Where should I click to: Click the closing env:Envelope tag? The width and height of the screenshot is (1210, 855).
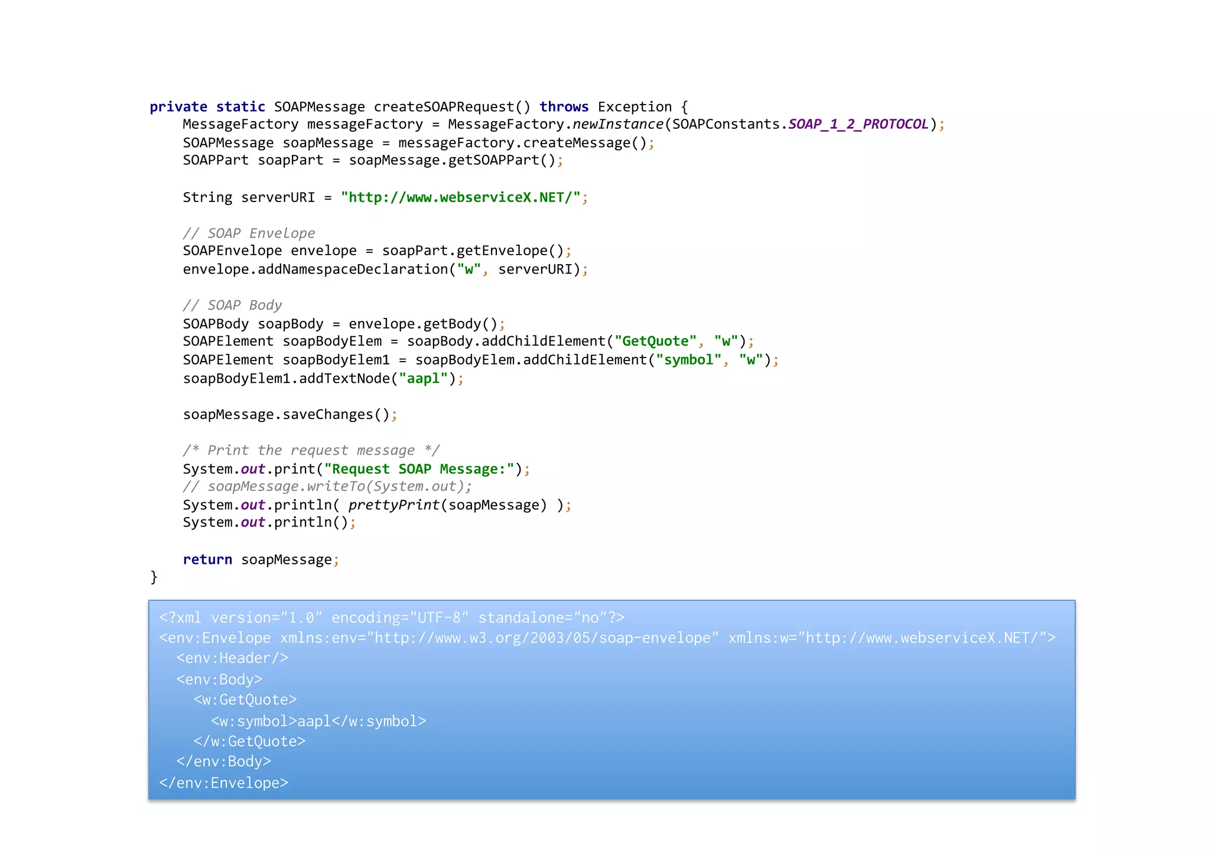pos(224,784)
